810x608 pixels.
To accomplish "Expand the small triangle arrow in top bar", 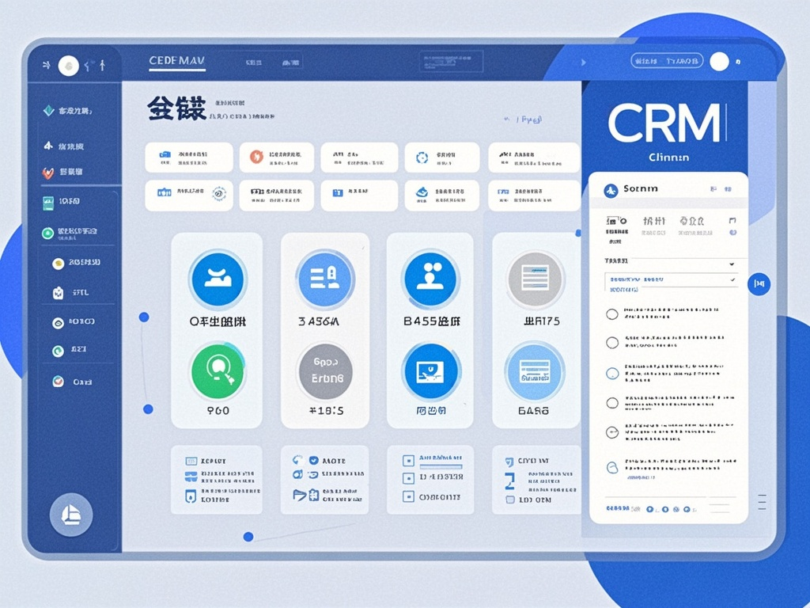I will (584, 62).
